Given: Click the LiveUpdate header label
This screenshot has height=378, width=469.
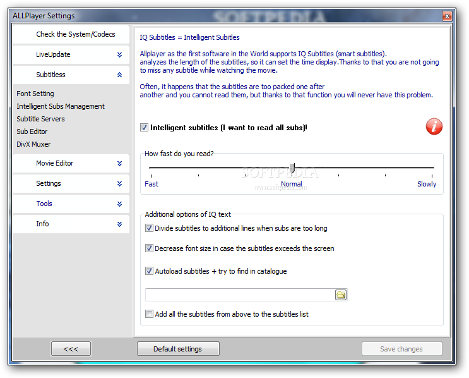Looking at the screenshot, I should [53, 54].
